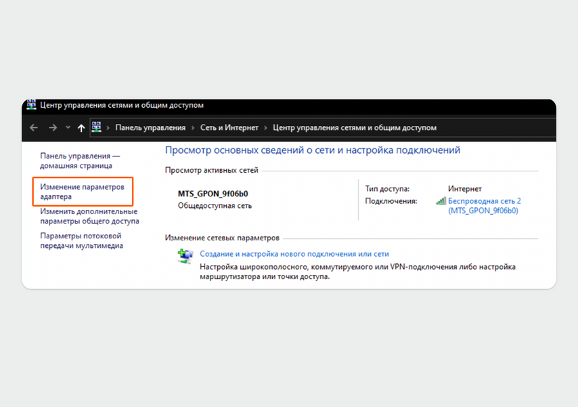The width and height of the screenshot is (578, 407).
Task: Expand the chevron after Сеть и Интернет breadcrumb
Action: pyautogui.click(x=265, y=128)
